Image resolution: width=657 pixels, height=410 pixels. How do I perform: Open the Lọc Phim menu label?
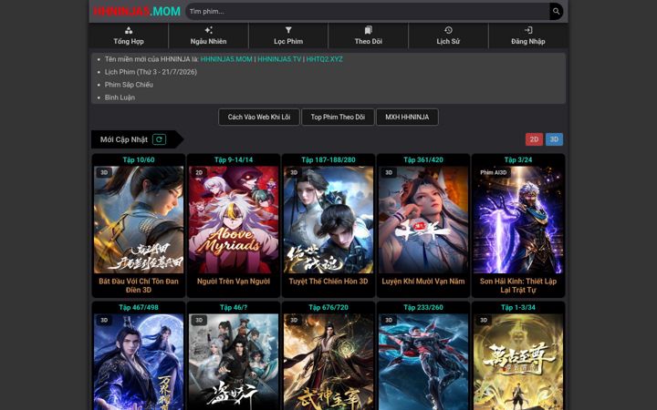coord(288,41)
